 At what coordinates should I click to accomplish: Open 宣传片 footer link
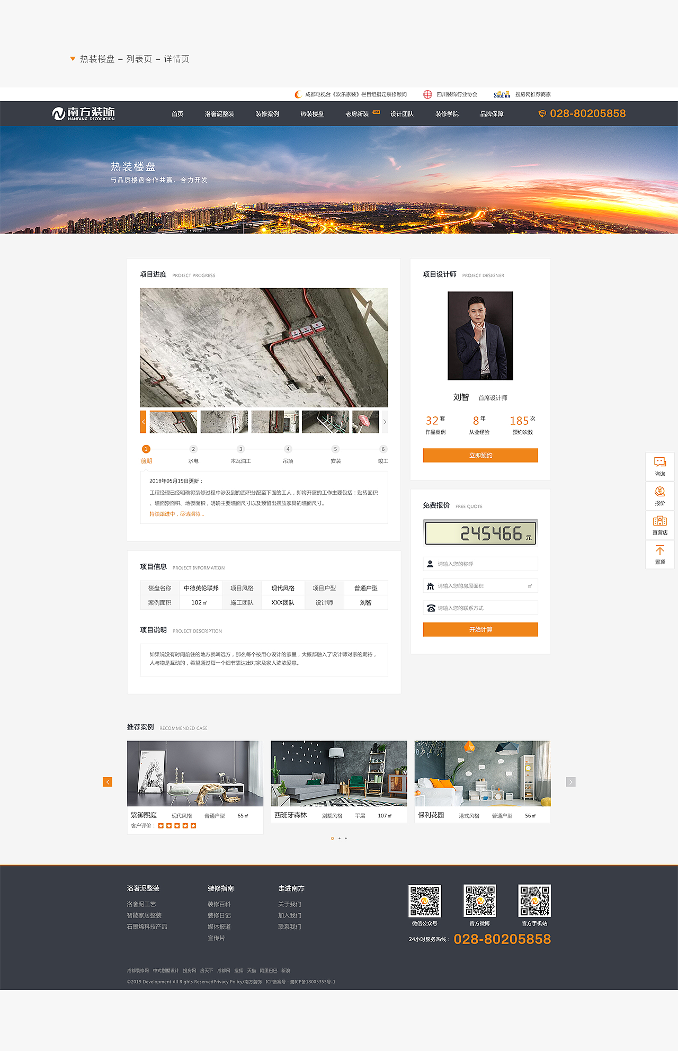216,938
